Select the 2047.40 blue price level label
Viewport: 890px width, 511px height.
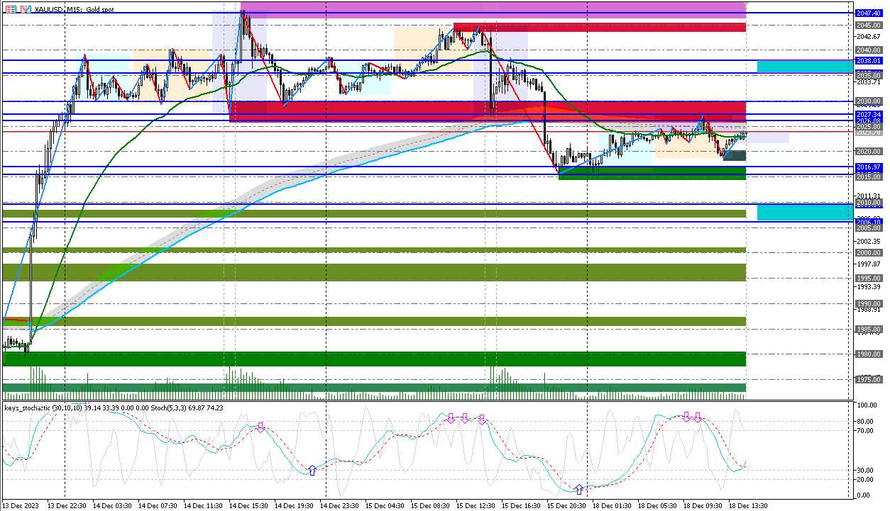tap(868, 13)
